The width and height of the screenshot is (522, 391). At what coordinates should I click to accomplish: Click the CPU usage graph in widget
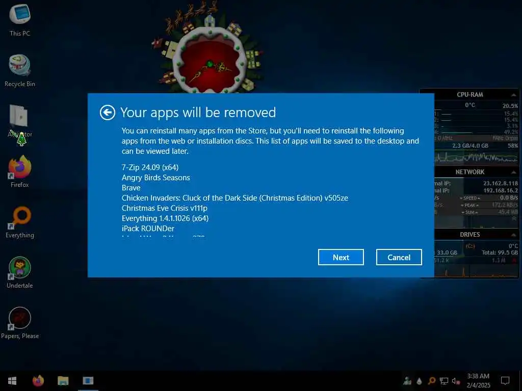point(476,157)
